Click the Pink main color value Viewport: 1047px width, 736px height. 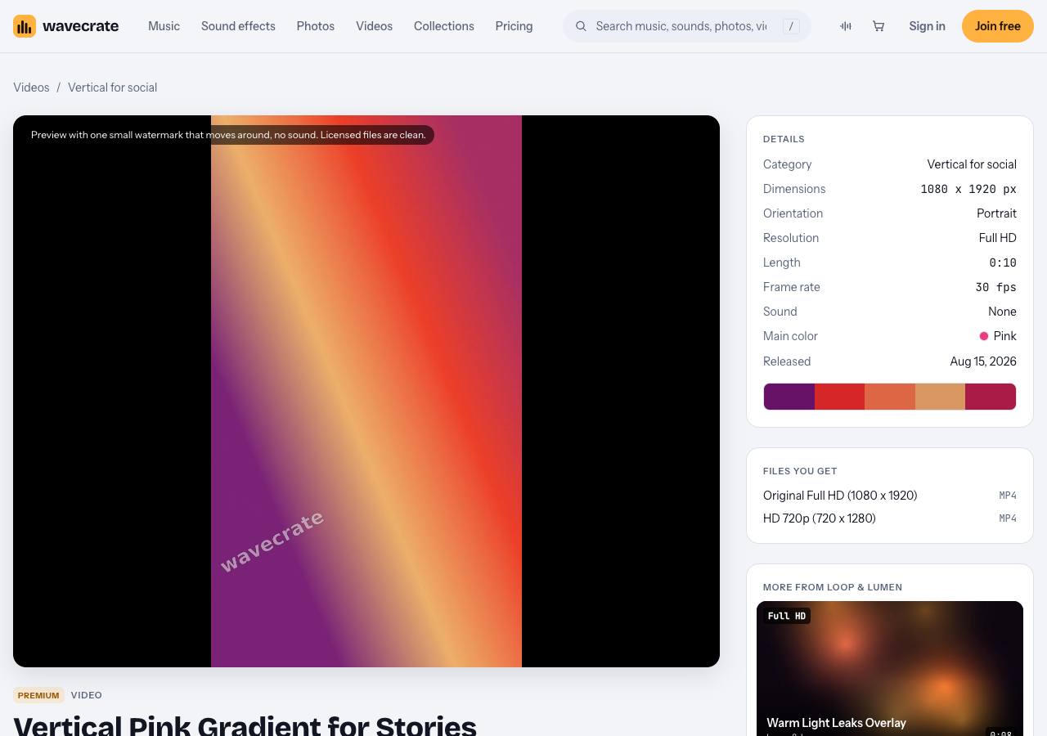click(998, 336)
